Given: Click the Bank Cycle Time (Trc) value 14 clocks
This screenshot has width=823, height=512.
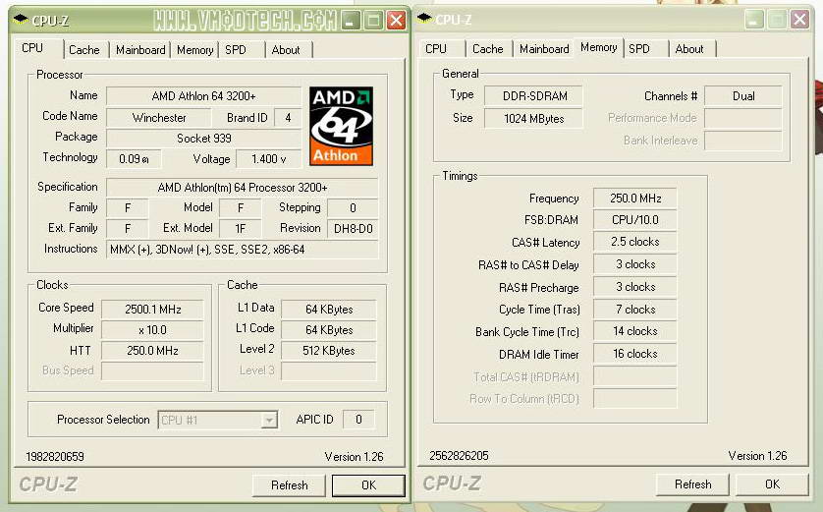Looking at the screenshot, I should (x=635, y=331).
